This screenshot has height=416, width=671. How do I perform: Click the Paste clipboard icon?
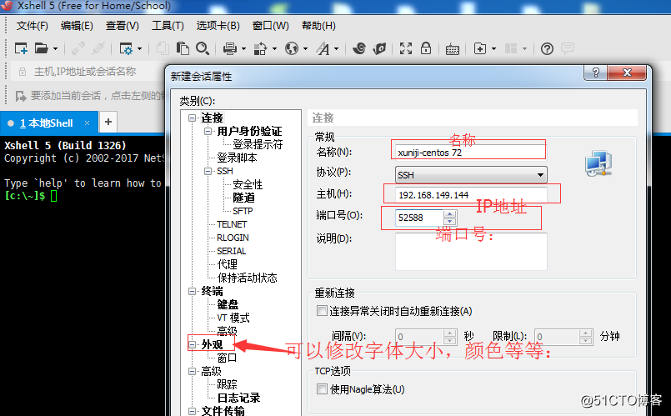click(183, 49)
